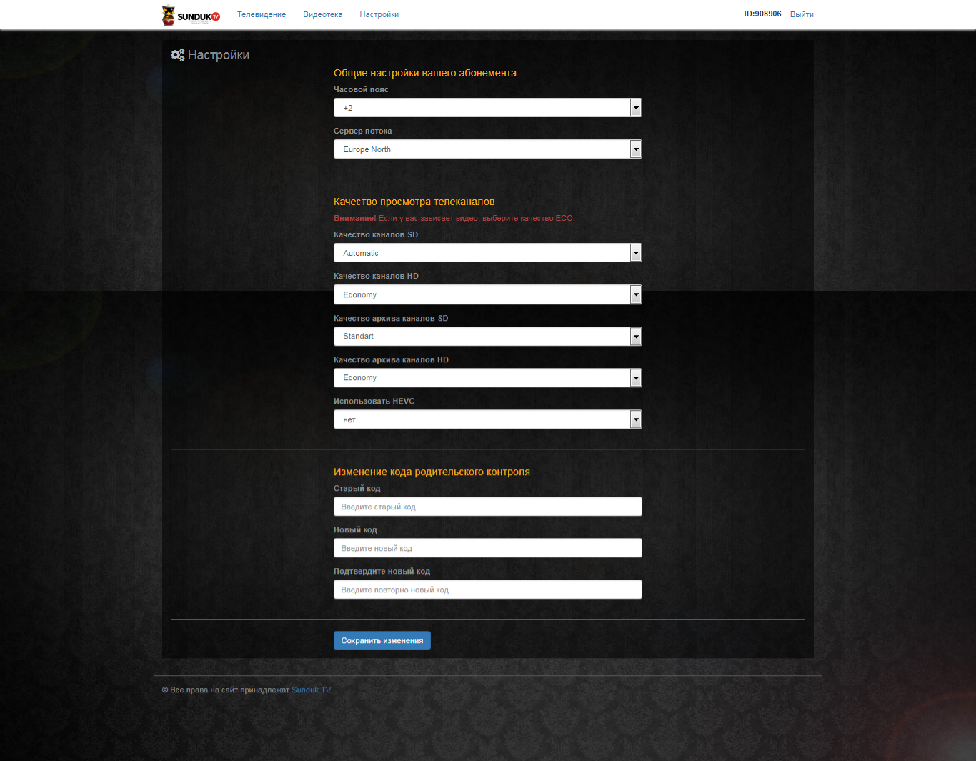
Task: Open Качество архива каналов HD dropdown
Action: 487,377
